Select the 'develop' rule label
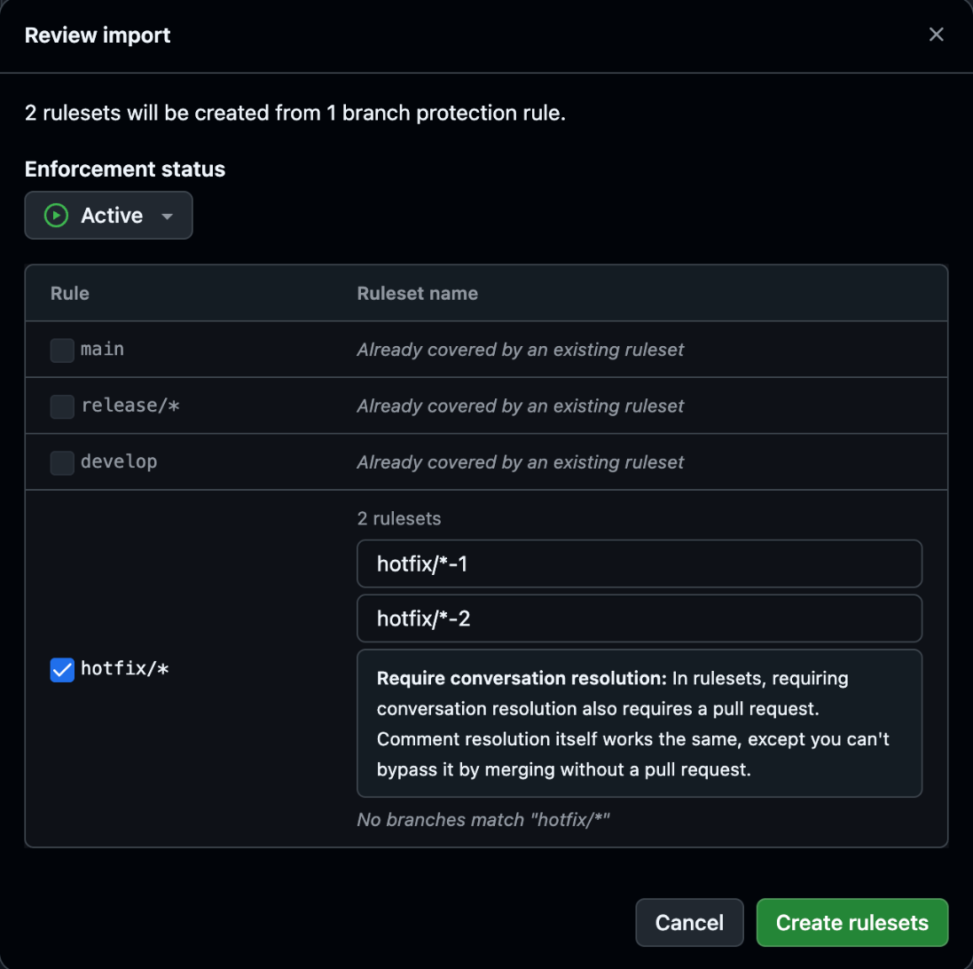Viewport: 973px width, 969px height. point(119,462)
